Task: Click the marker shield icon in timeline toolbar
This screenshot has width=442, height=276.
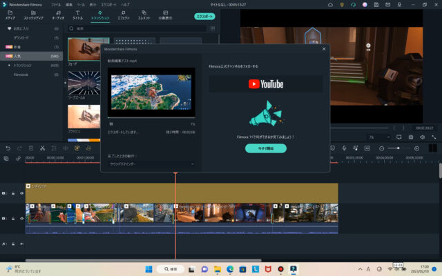Action: (333, 148)
